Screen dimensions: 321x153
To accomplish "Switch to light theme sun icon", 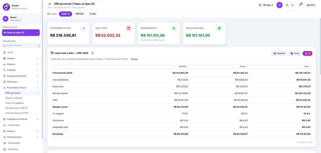I will coord(287,5).
